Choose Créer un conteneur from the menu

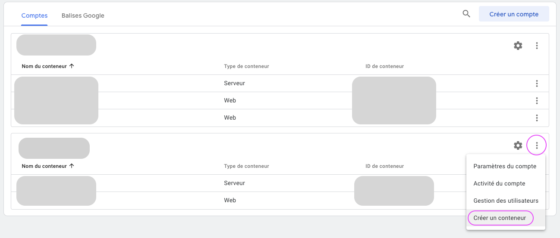pos(506,218)
